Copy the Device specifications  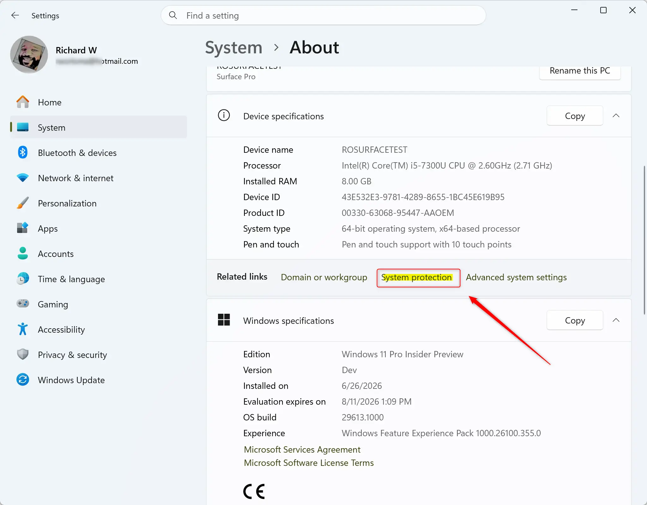[x=575, y=116]
